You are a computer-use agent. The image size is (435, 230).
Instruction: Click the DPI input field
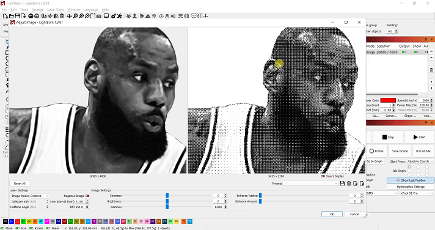tap(80, 207)
